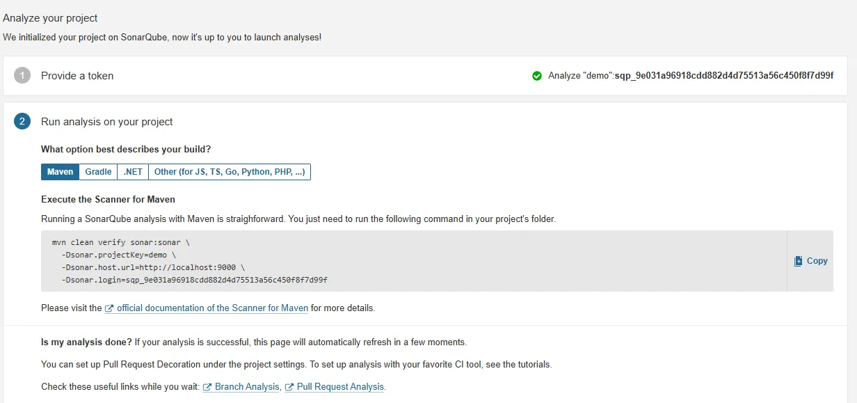The height and width of the screenshot is (403, 857).
Task: Click the external link icon before Branch Analysis
Action: click(207, 387)
